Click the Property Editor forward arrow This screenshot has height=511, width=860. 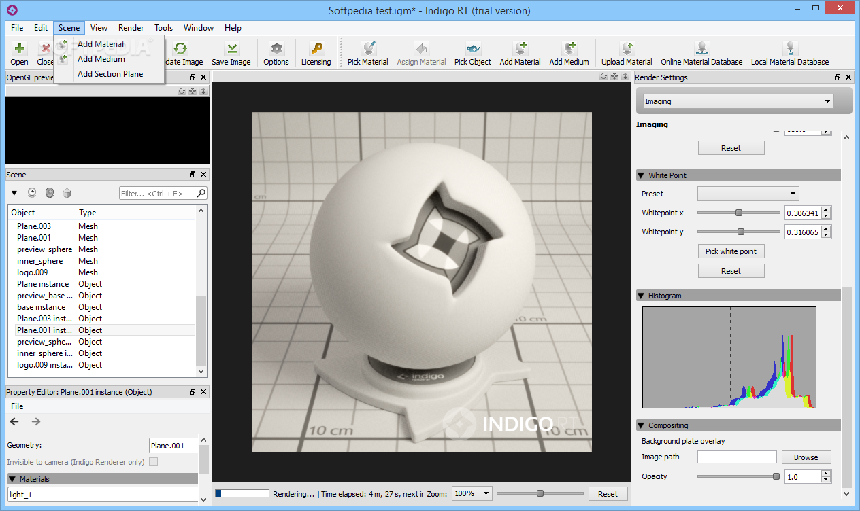(x=36, y=421)
